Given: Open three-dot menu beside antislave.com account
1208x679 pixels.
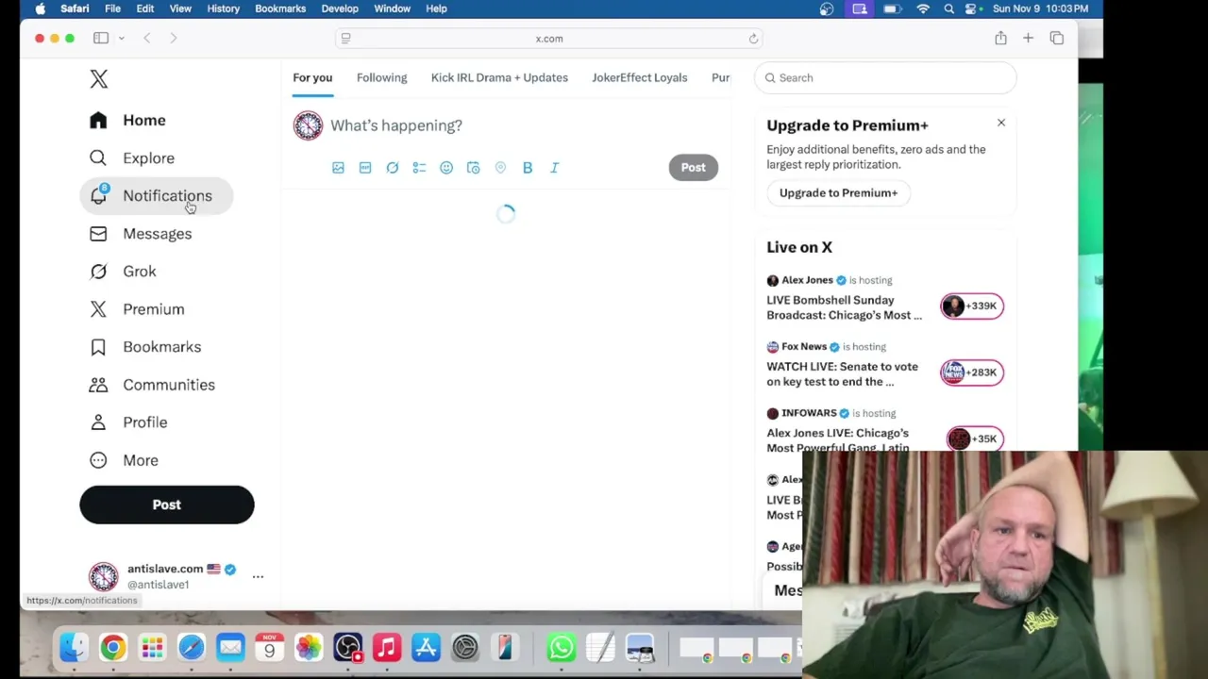Looking at the screenshot, I should (x=258, y=576).
